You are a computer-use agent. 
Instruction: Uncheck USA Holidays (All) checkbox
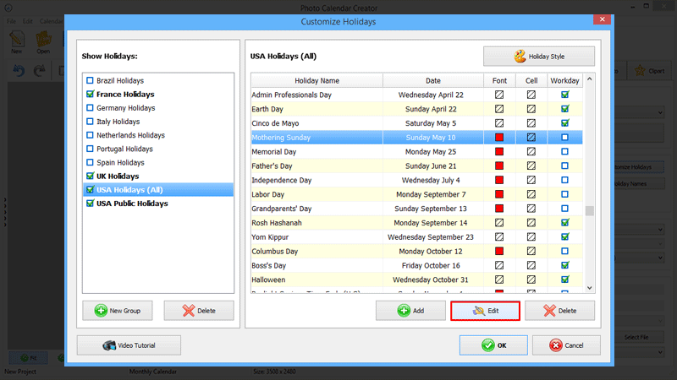(x=90, y=189)
